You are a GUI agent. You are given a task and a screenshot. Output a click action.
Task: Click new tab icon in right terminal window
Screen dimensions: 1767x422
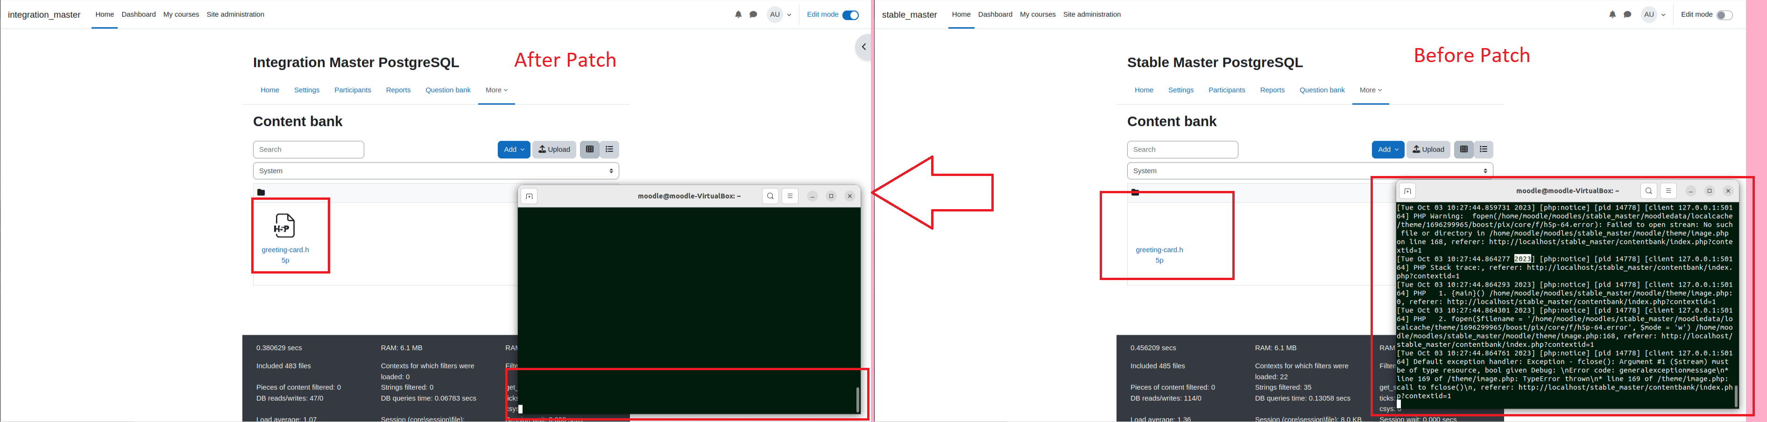(x=1407, y=191)
